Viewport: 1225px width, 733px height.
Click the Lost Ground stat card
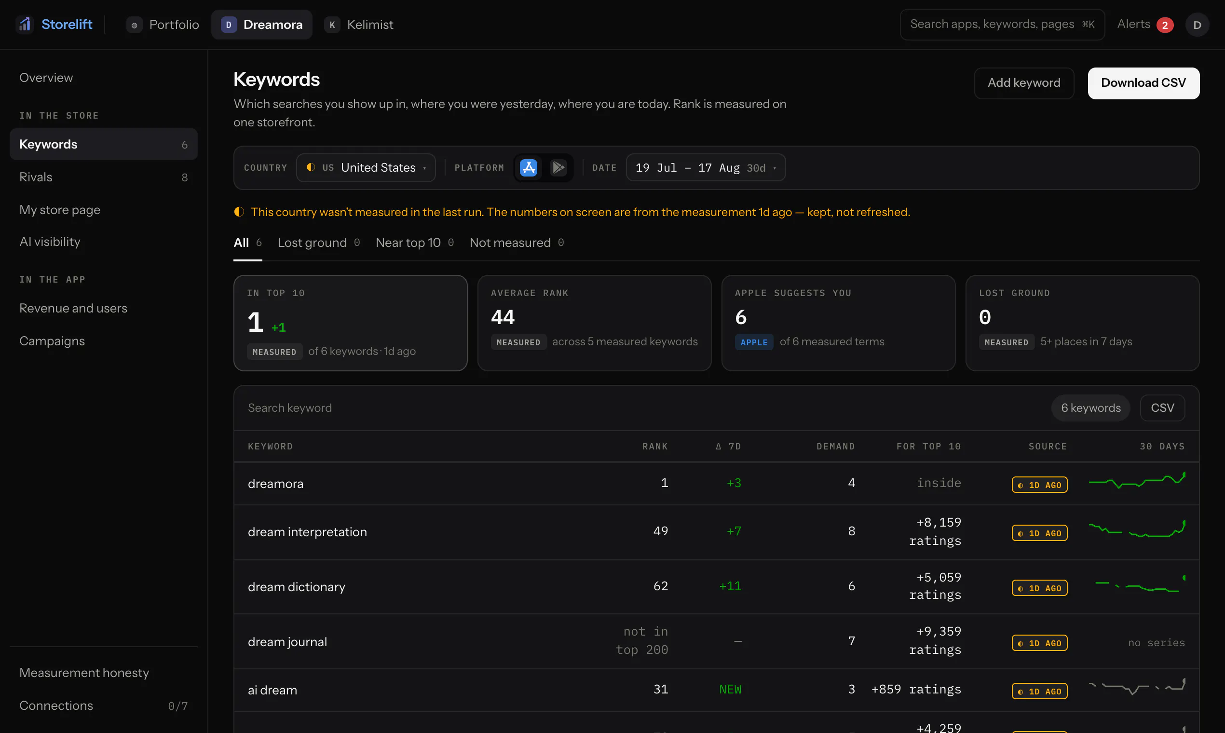pos(1082,323)
